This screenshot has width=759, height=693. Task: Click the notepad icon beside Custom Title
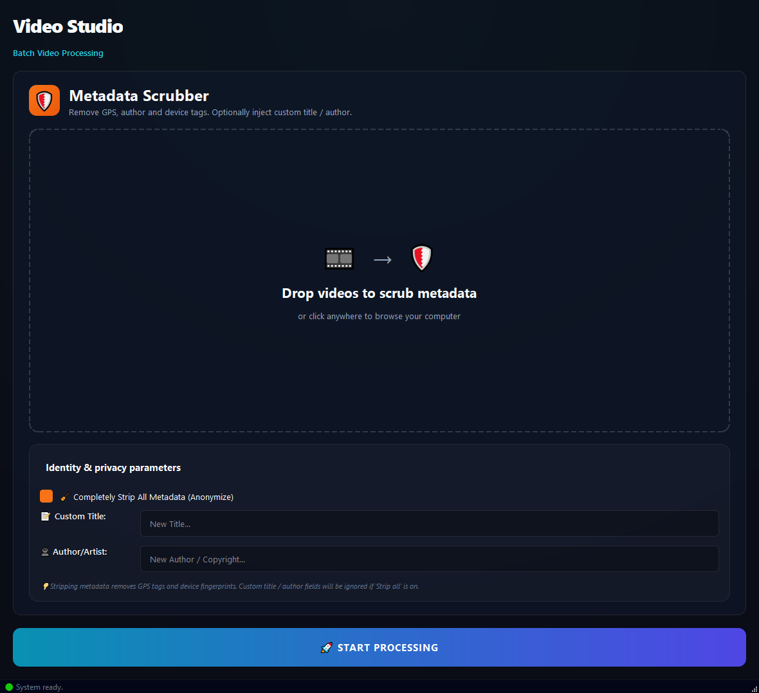[x=46, y=516]
